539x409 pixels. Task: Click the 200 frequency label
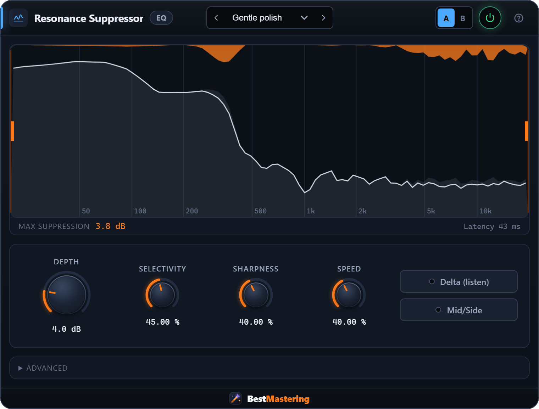click(x=192, y=211)
